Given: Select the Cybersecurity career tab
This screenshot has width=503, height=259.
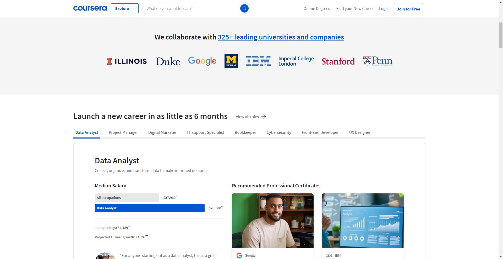Looking at the screenshot, I should pyautogui.click(x=279, y=133).
